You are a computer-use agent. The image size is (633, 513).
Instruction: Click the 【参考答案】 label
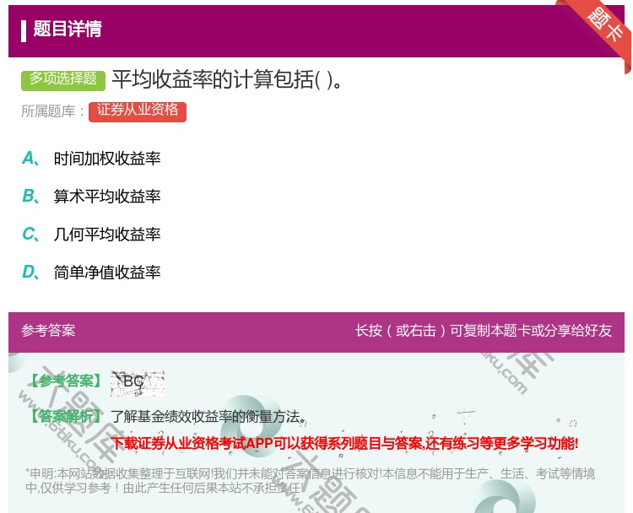(x=66, y=381)
